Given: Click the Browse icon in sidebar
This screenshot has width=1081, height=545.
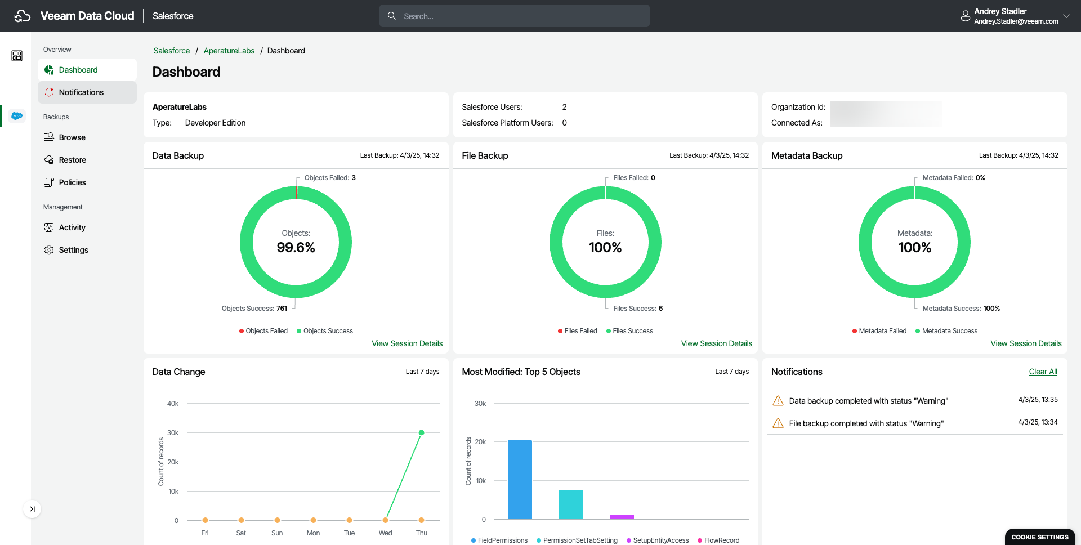Looking at the screenshot, I should [x=50, y=137].
